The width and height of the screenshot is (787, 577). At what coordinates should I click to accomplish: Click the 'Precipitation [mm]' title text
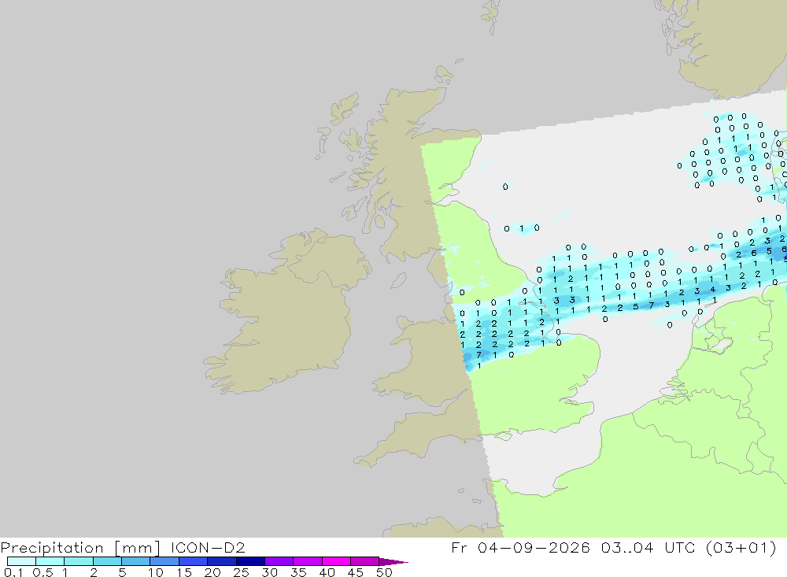pyautogui.click(x=80, y=548)
